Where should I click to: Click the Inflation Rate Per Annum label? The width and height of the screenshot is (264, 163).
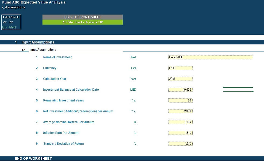coord(61,133)
